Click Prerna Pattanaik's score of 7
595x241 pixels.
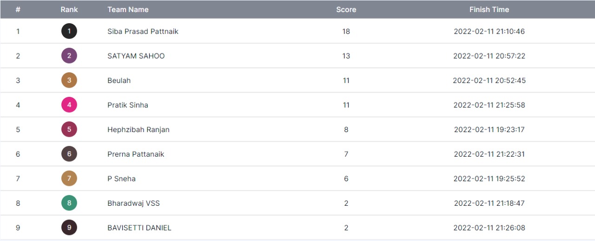346,154
